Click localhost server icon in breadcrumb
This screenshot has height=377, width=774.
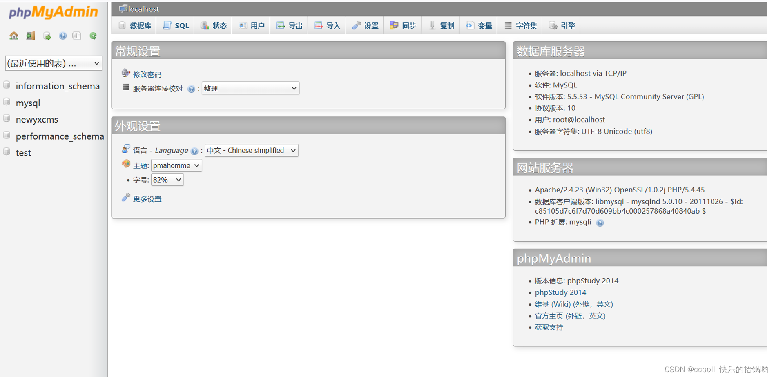pyautogui.click(x=123, y=9)
